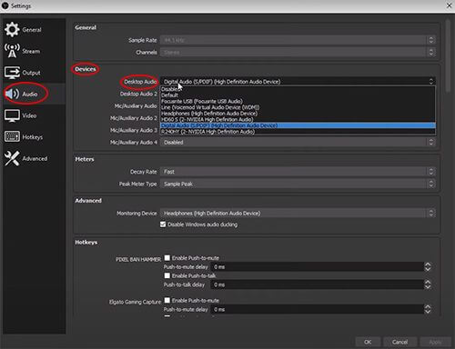
Task: Enable Push-to-talk for PIXEL BAN HAMMER
Action: [167, 275]
